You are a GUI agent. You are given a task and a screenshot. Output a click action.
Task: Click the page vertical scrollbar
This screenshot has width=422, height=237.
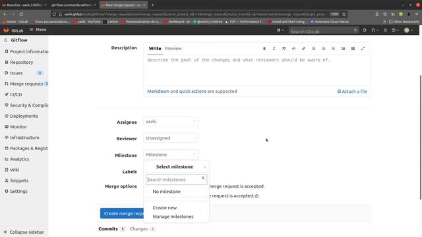point(421,137)
